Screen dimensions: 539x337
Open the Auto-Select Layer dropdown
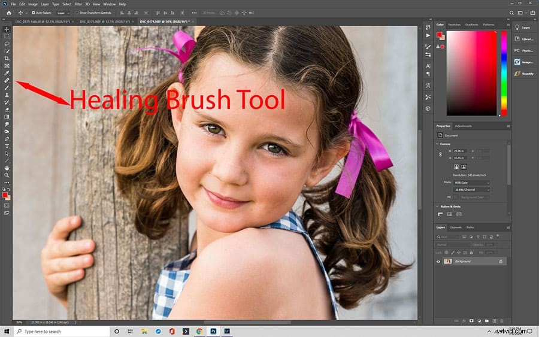tap(63, 13)
